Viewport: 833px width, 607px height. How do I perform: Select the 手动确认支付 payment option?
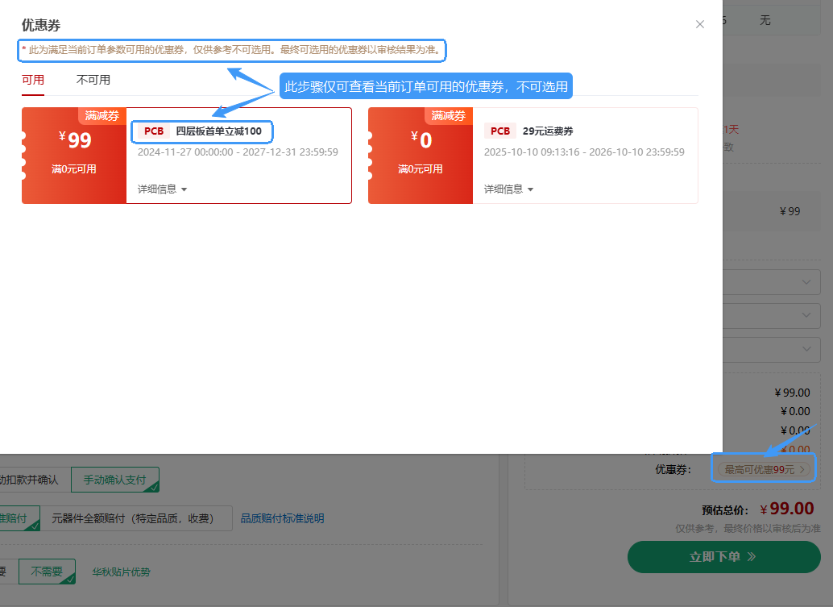click(114, 480)
